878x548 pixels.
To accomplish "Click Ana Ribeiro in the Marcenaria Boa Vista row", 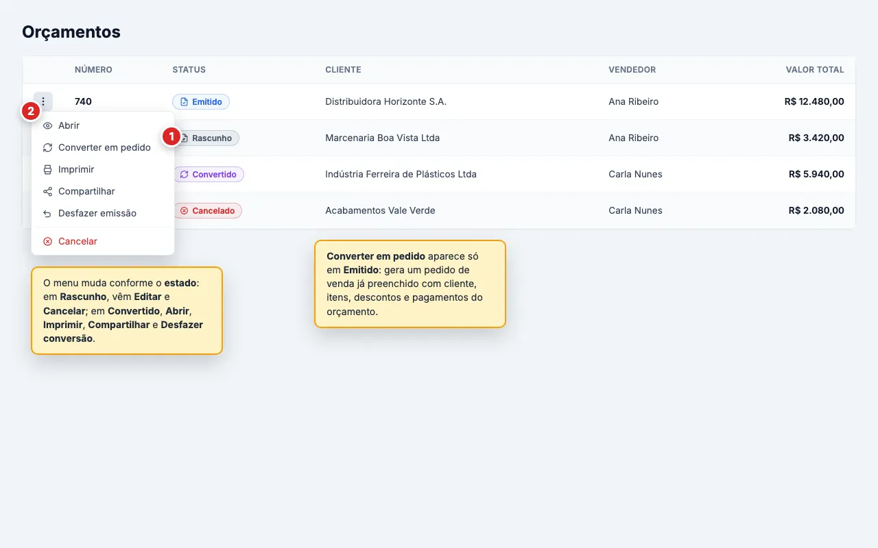I will (x=633, y=138).
